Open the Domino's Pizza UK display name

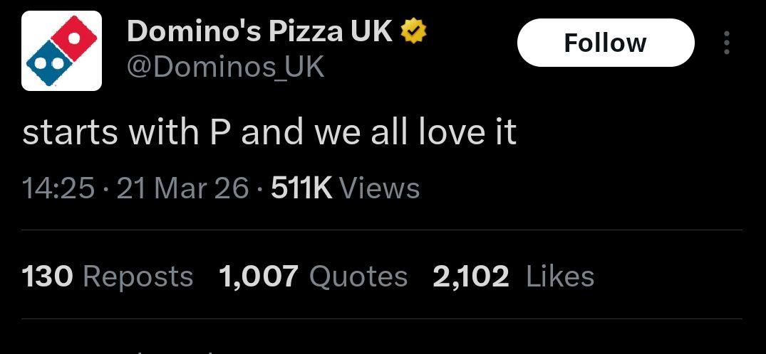tap(260, 31)
